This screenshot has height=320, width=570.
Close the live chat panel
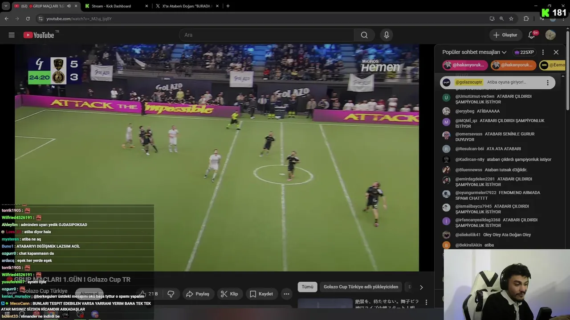point(556,52)
